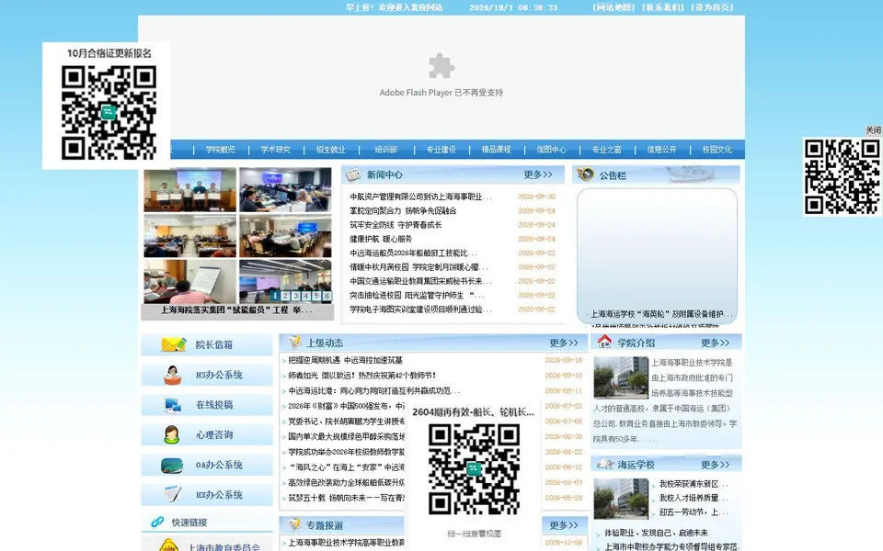
Task: Open 我校荣获浦东新区 link in 海运学校
Action: [x=694, y=484]
